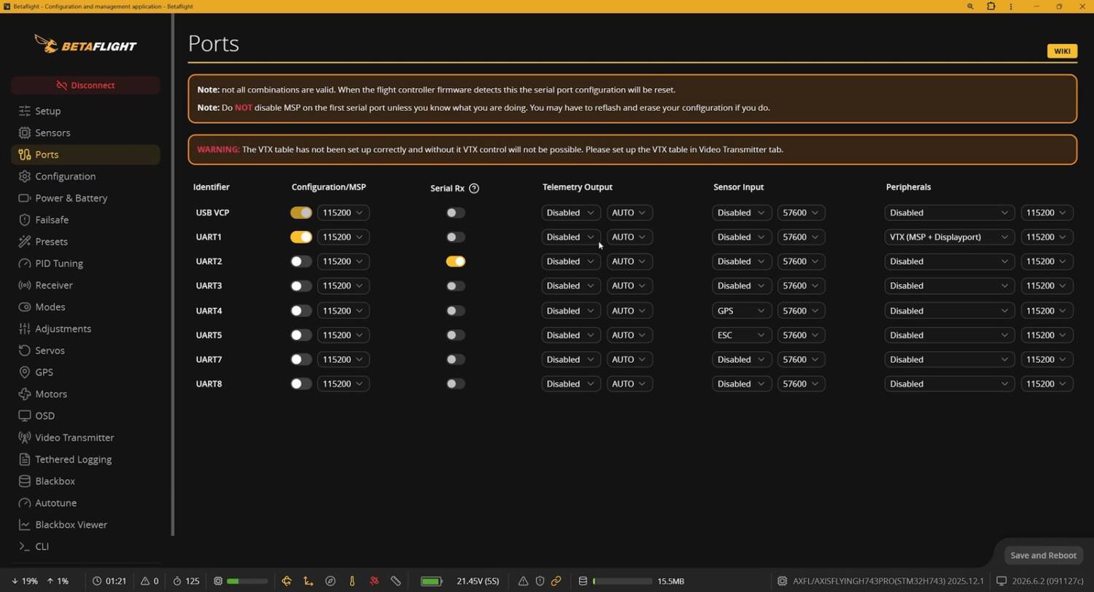Click the Blackbox database icon
Screen dimensions: 1094x592
tap(25, 481)
